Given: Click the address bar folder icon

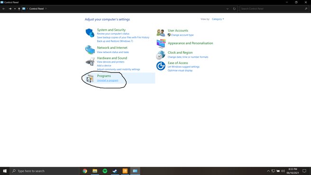Looking at the screenshot, I should (x=24, y=9).
